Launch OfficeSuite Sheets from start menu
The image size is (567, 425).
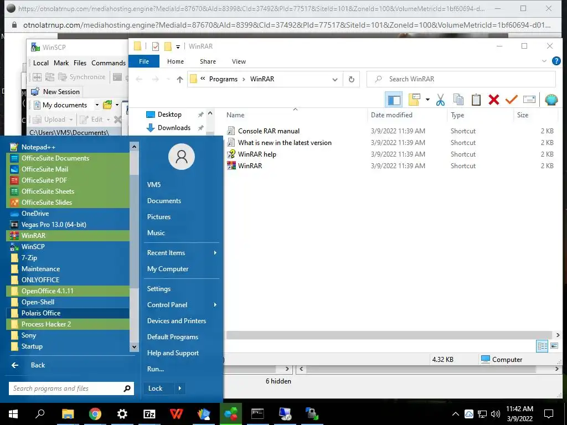click(x=68, y=191)
